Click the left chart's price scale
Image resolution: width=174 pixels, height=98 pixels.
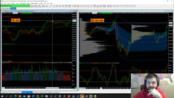74,37
